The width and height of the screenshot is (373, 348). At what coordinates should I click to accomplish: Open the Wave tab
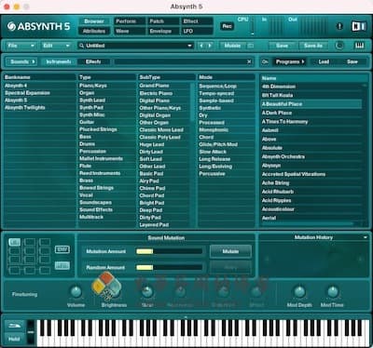tap(130, 31)
